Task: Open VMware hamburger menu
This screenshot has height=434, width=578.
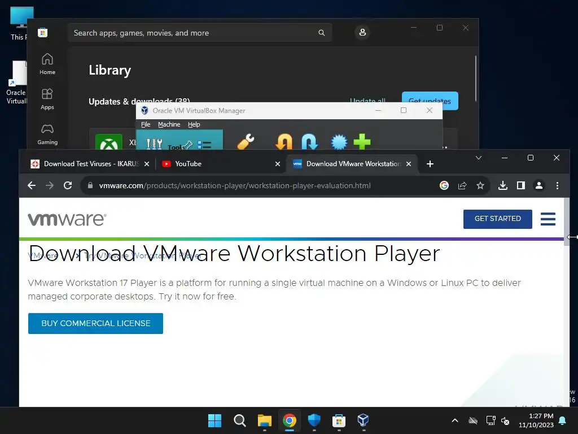Action: tap(548, 219)
